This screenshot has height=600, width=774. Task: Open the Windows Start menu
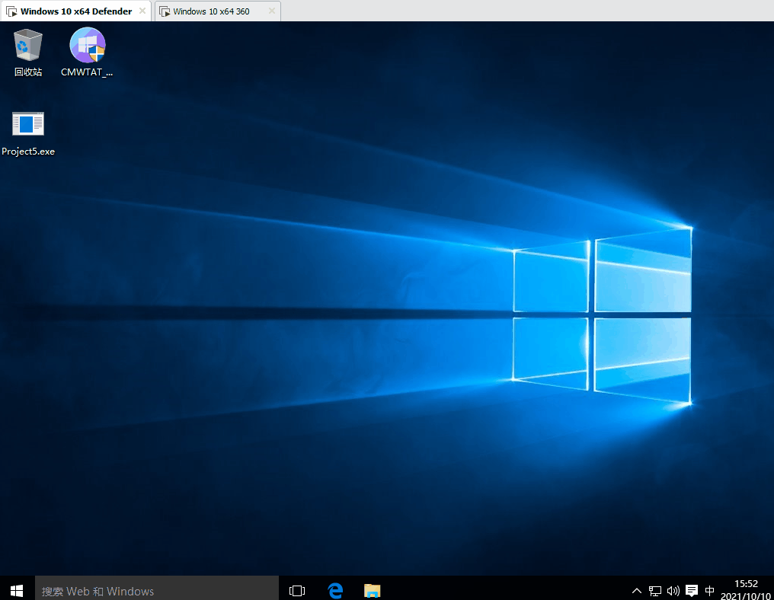(x=17, y=590)
